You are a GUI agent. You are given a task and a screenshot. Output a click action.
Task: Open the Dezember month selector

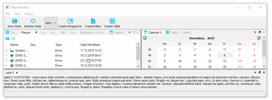coord(196,38)
